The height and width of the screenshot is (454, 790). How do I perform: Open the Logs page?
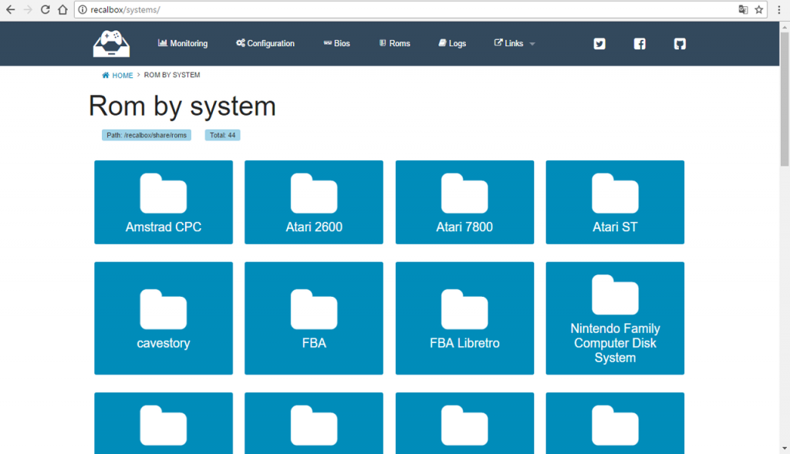452,44
